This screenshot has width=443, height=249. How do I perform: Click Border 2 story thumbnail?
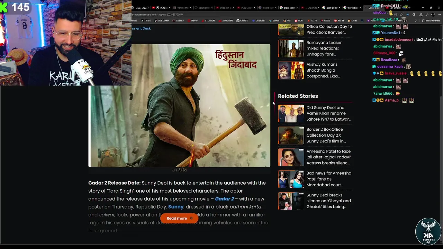pyautogui.click(x=291, y=135)
